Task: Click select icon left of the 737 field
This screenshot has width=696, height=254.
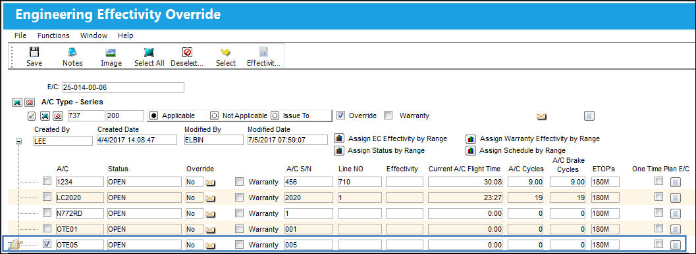Action: tap(45, 116)
